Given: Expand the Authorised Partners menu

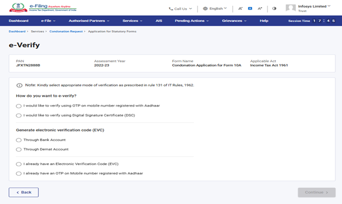Looking at the screenshot, I should [89, 21].
